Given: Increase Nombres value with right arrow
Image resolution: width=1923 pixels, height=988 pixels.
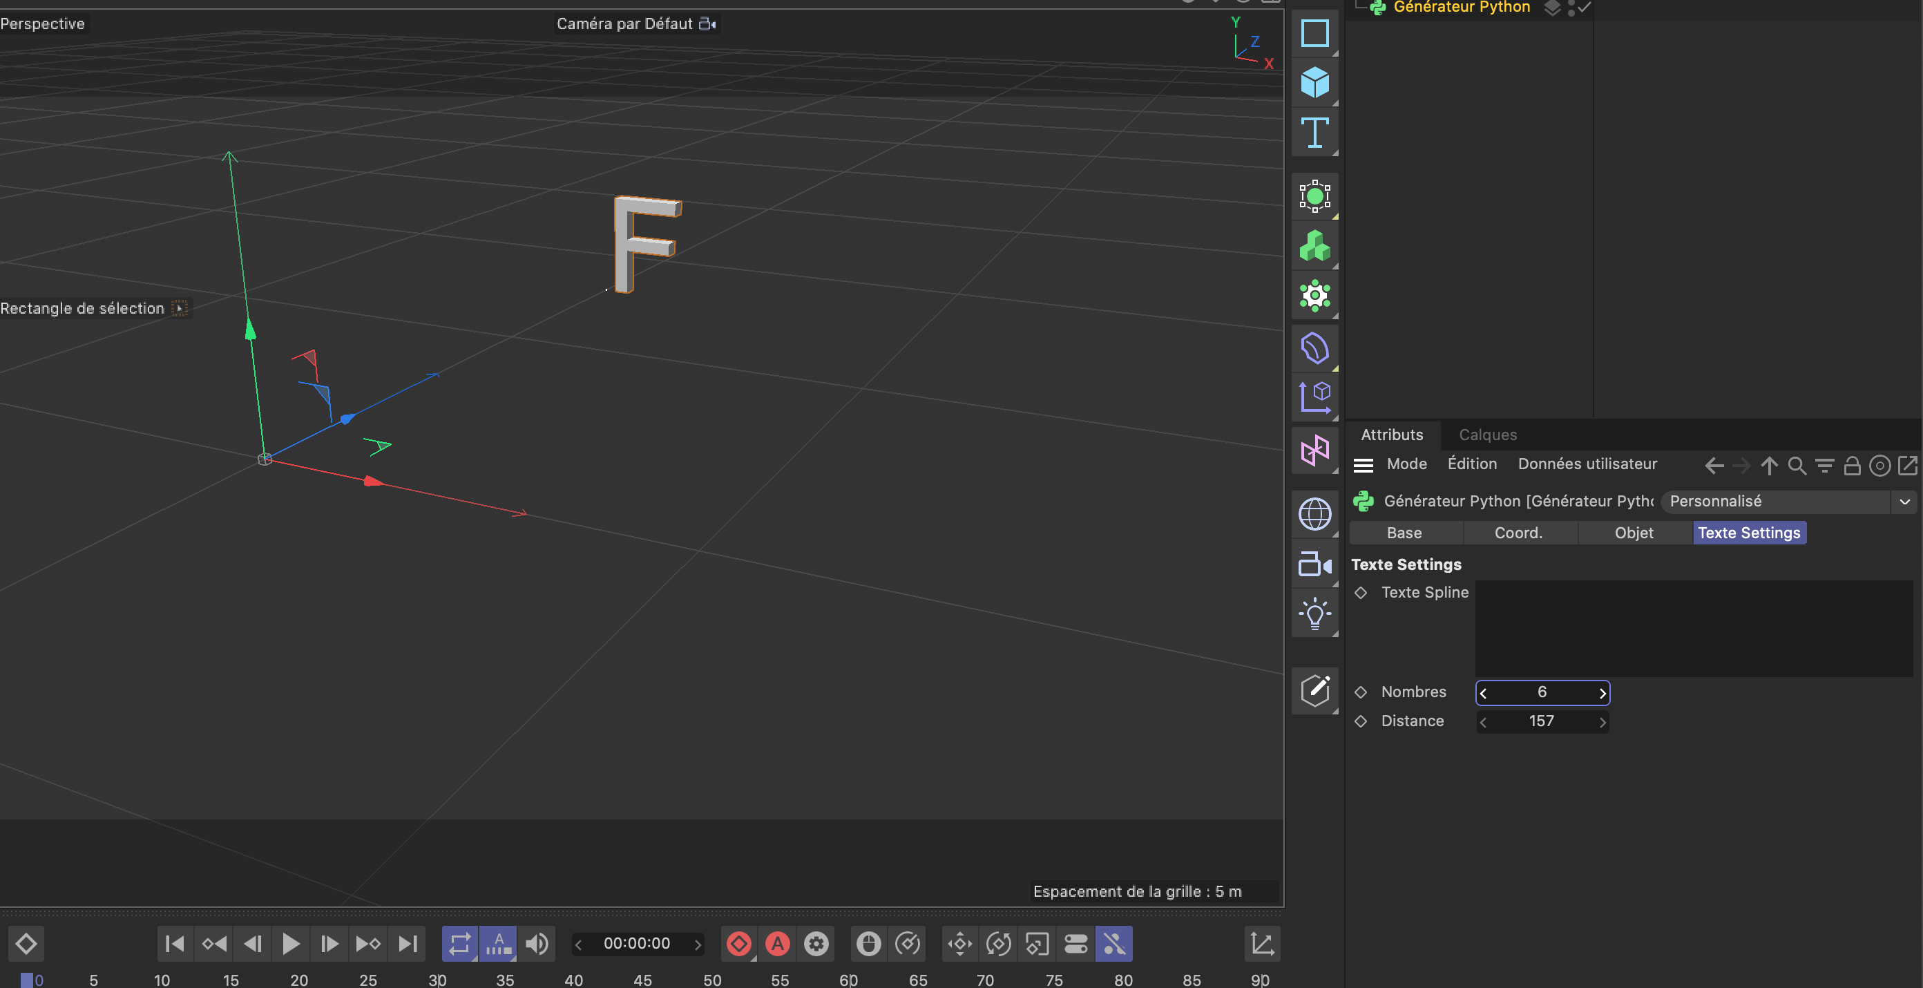Looking at the screenshot, I should pos(1602,693).
